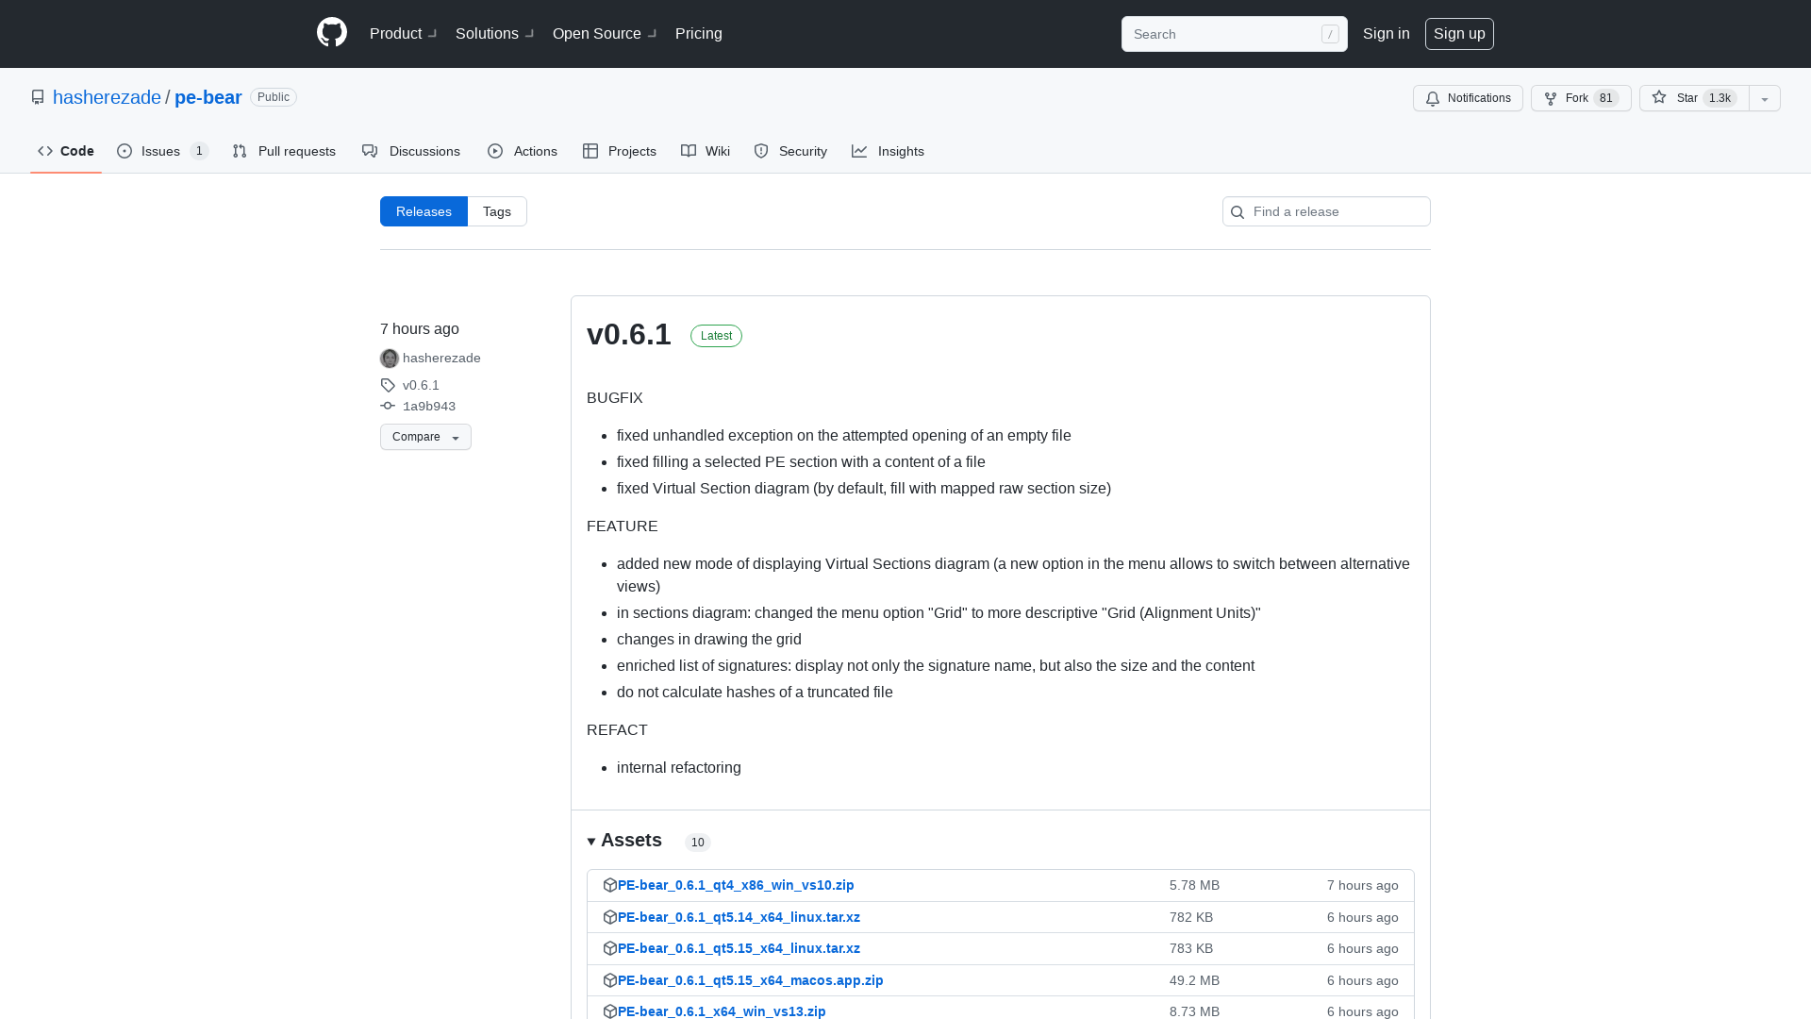Download PE-bear_0.6.1_qt5.14_x64_linux.tar.xz
Screen dimensions: 1811x1019
click(739, 917)
